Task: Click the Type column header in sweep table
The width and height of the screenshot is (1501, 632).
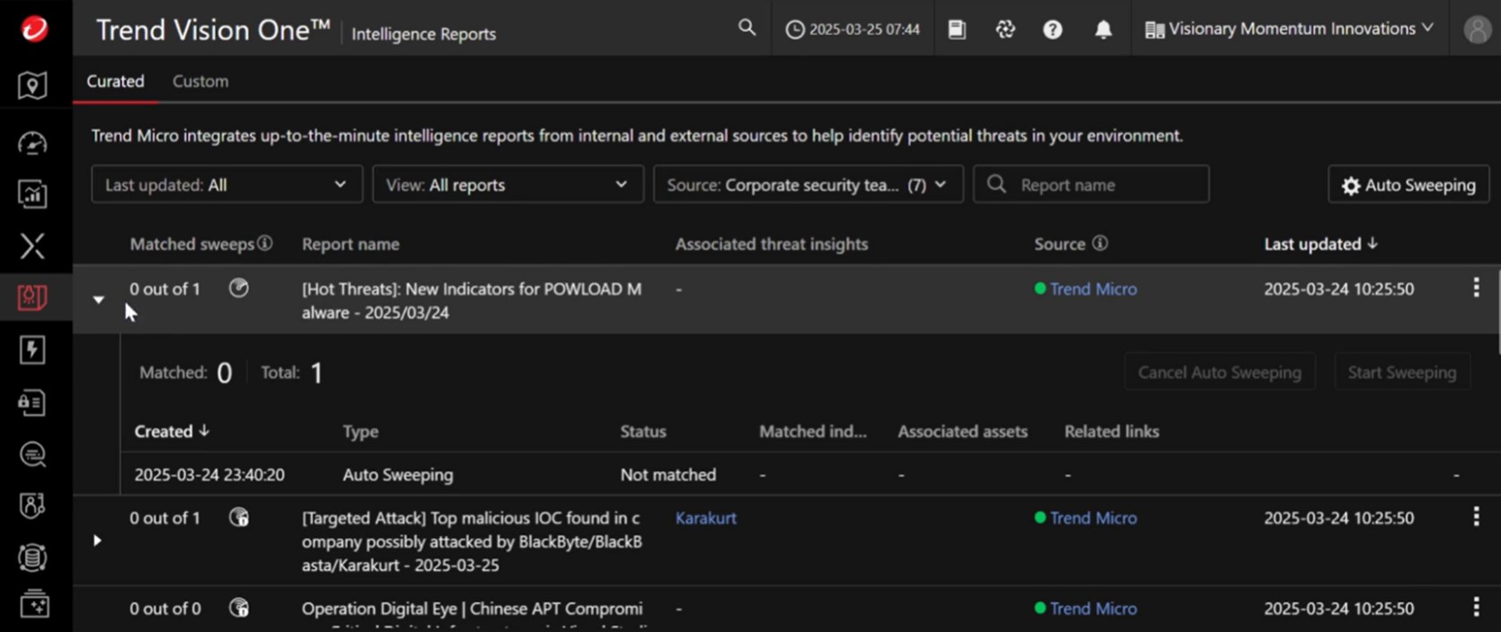Action: 360,432
